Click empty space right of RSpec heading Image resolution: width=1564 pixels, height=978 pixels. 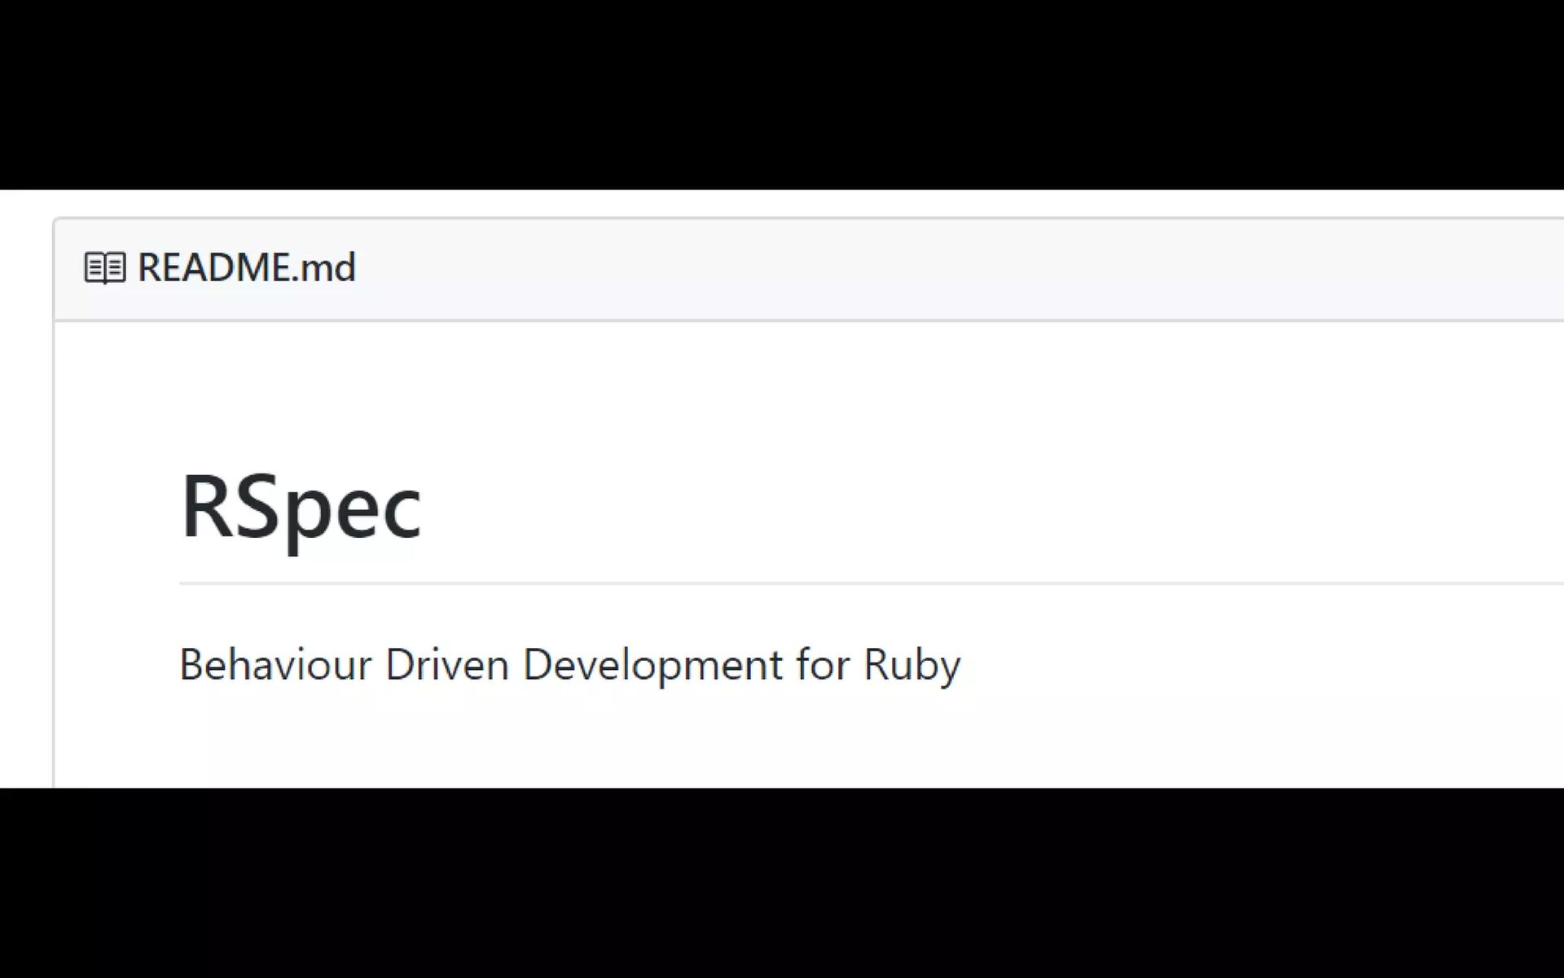click(x=977, y=507)
